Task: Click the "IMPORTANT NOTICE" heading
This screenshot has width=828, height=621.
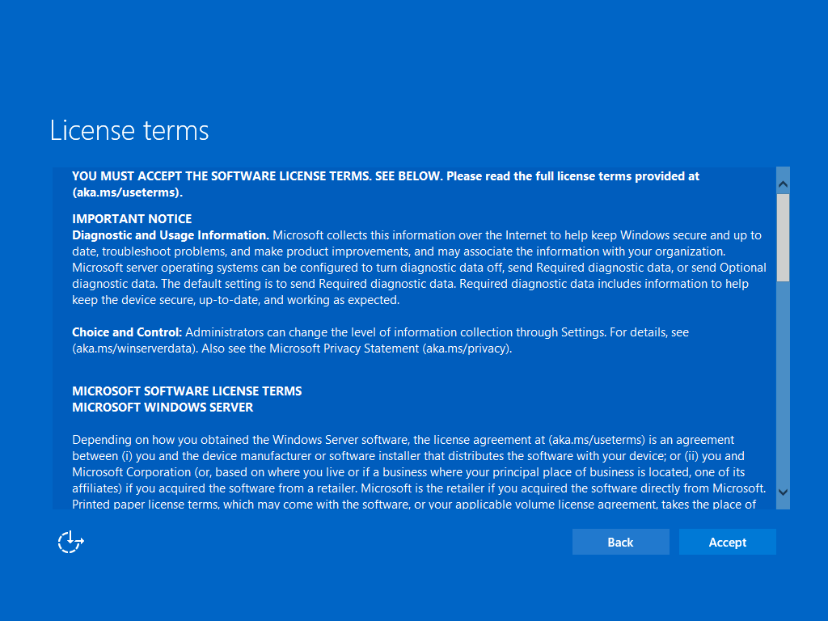Action: 132,218
